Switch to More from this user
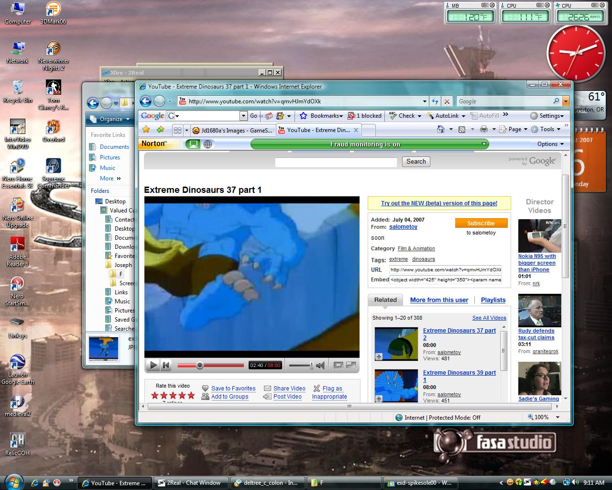 point(439,300)
